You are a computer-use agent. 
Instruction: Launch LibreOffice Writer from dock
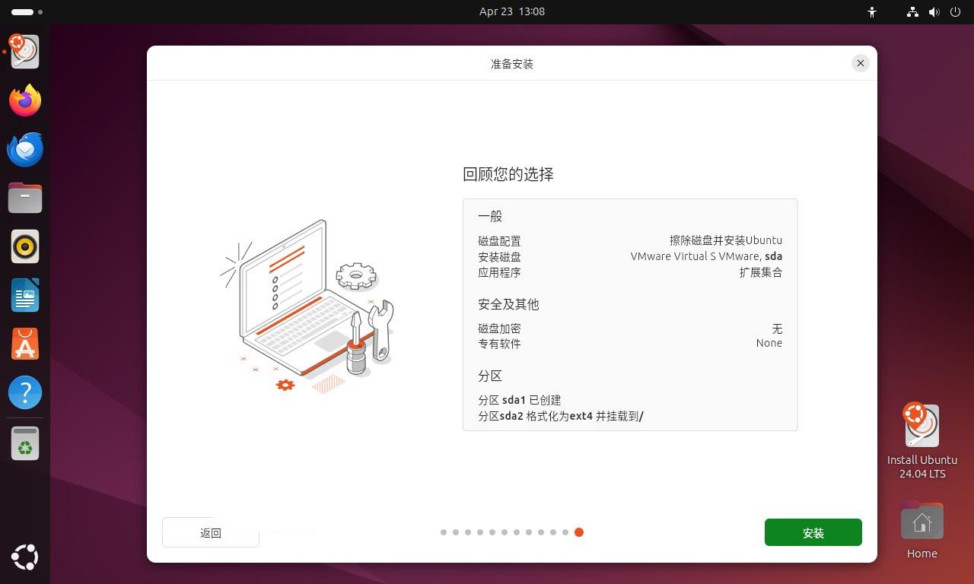click(25, 295)
